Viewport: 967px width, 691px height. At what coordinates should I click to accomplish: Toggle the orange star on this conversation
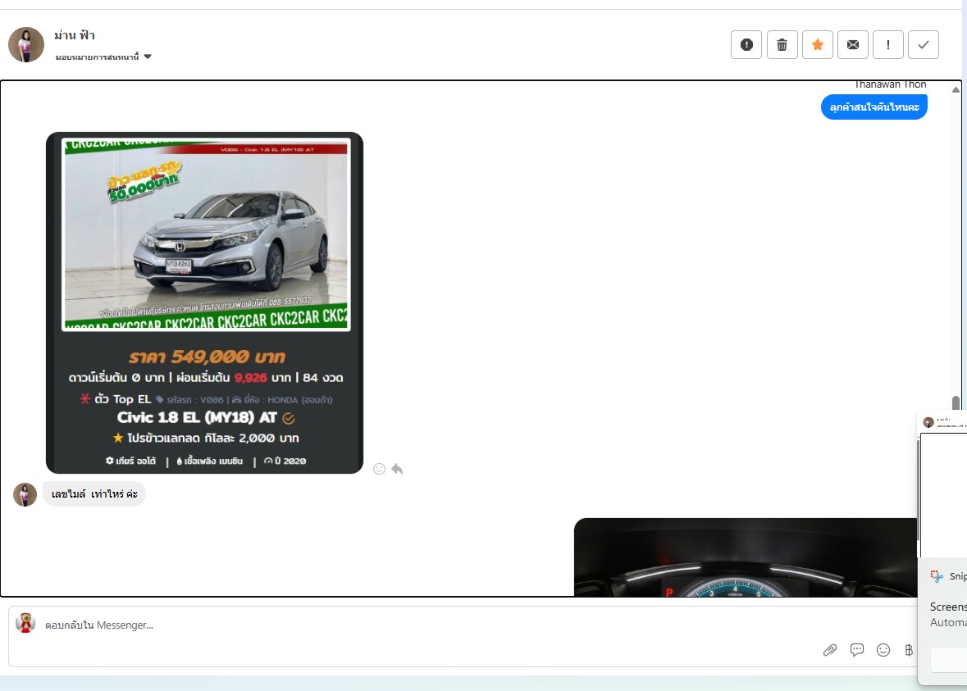pyautogui.click(x=818, y=44)
